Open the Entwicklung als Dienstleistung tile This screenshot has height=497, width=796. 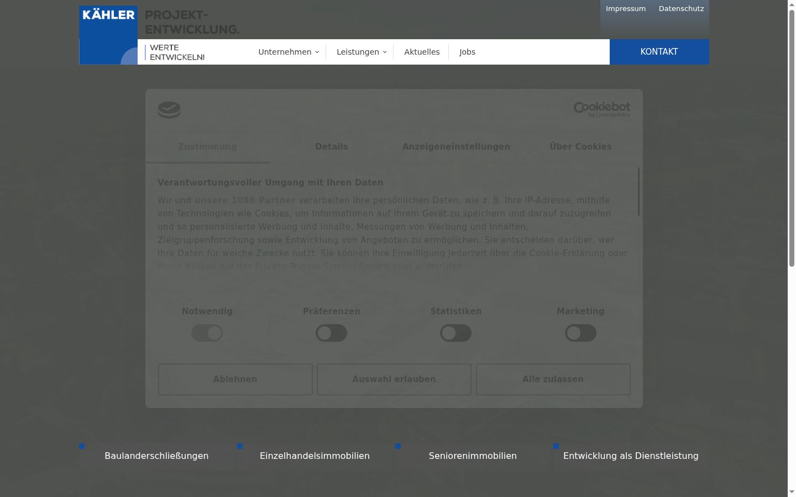pos(631,456)
